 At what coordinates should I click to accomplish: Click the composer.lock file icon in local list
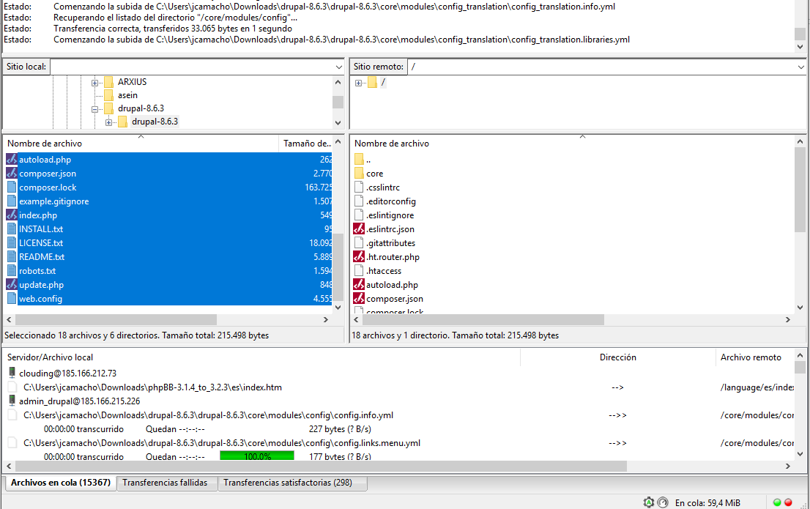(x=12, y=187)
